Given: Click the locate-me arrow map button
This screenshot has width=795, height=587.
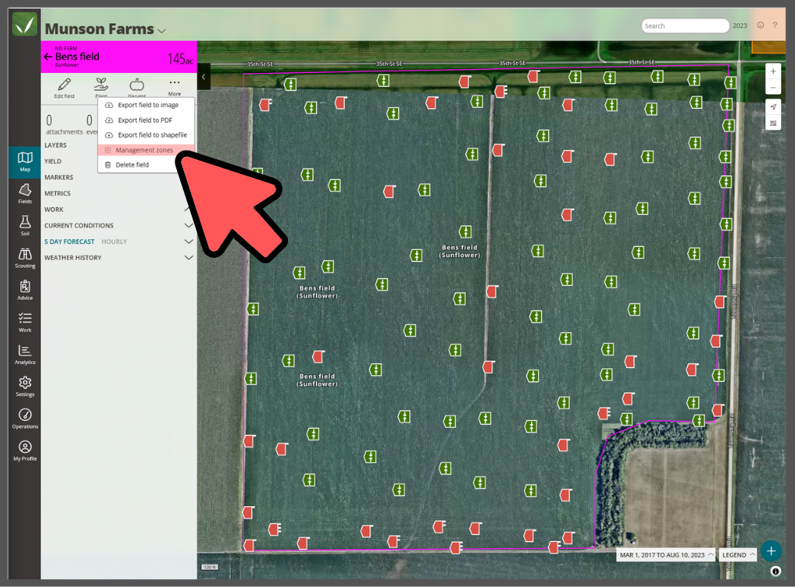Looking at the screenshot, I should tap(773, 107).
